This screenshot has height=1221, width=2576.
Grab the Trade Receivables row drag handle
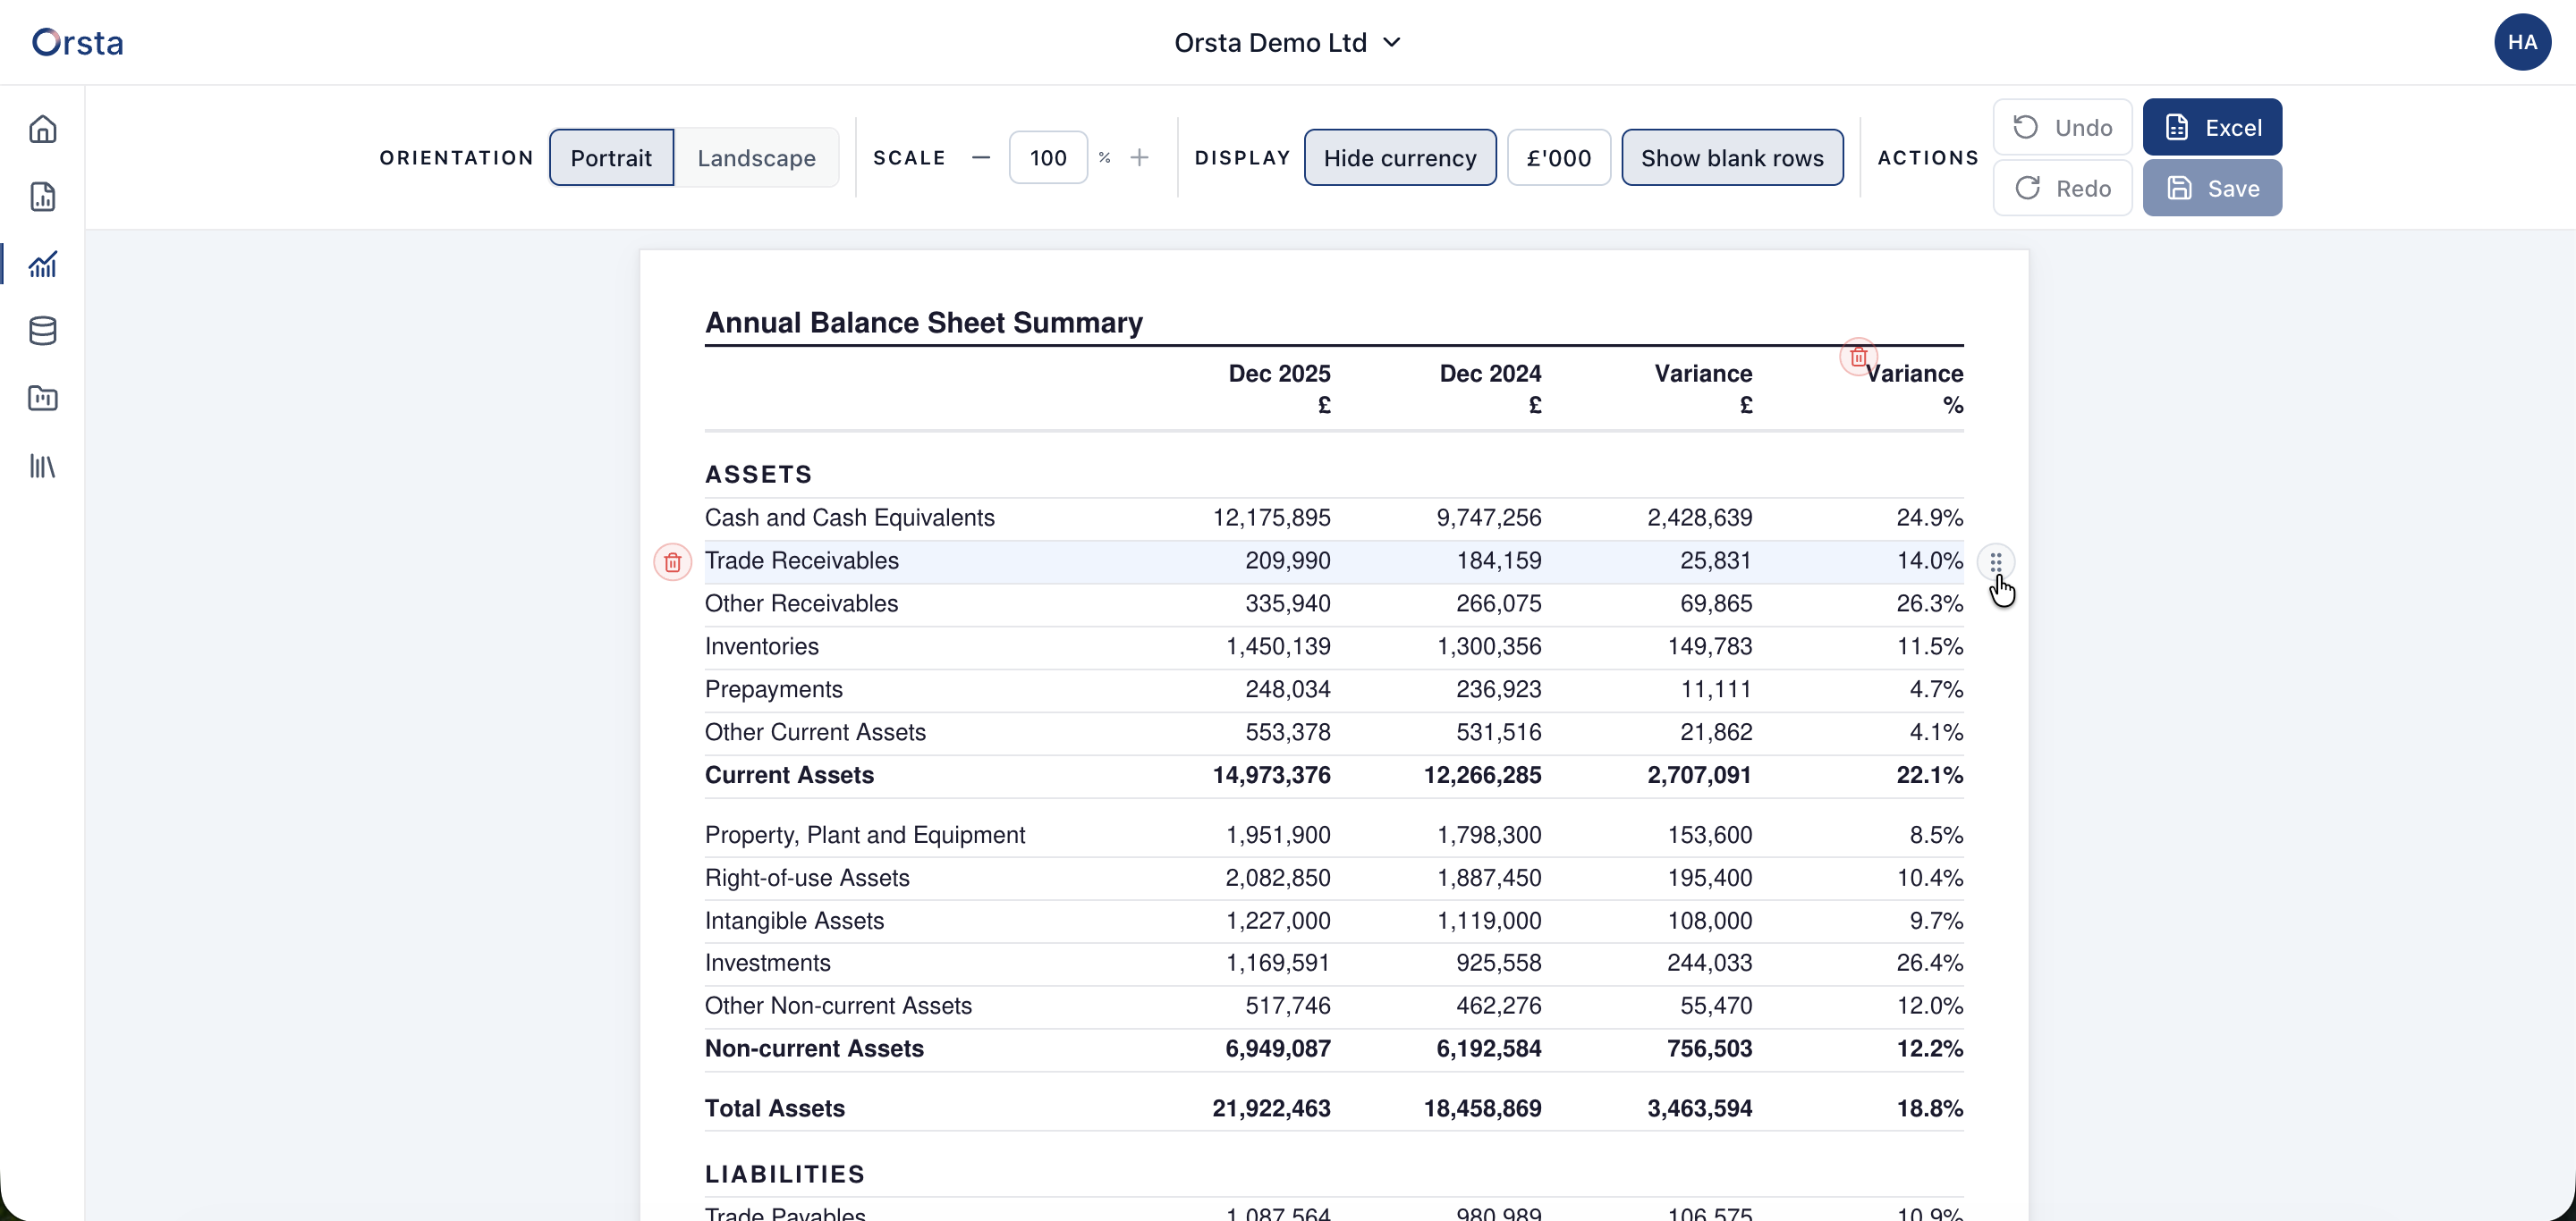pos(1995,562)
